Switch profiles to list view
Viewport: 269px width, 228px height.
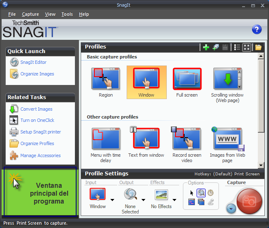point(237,47)
